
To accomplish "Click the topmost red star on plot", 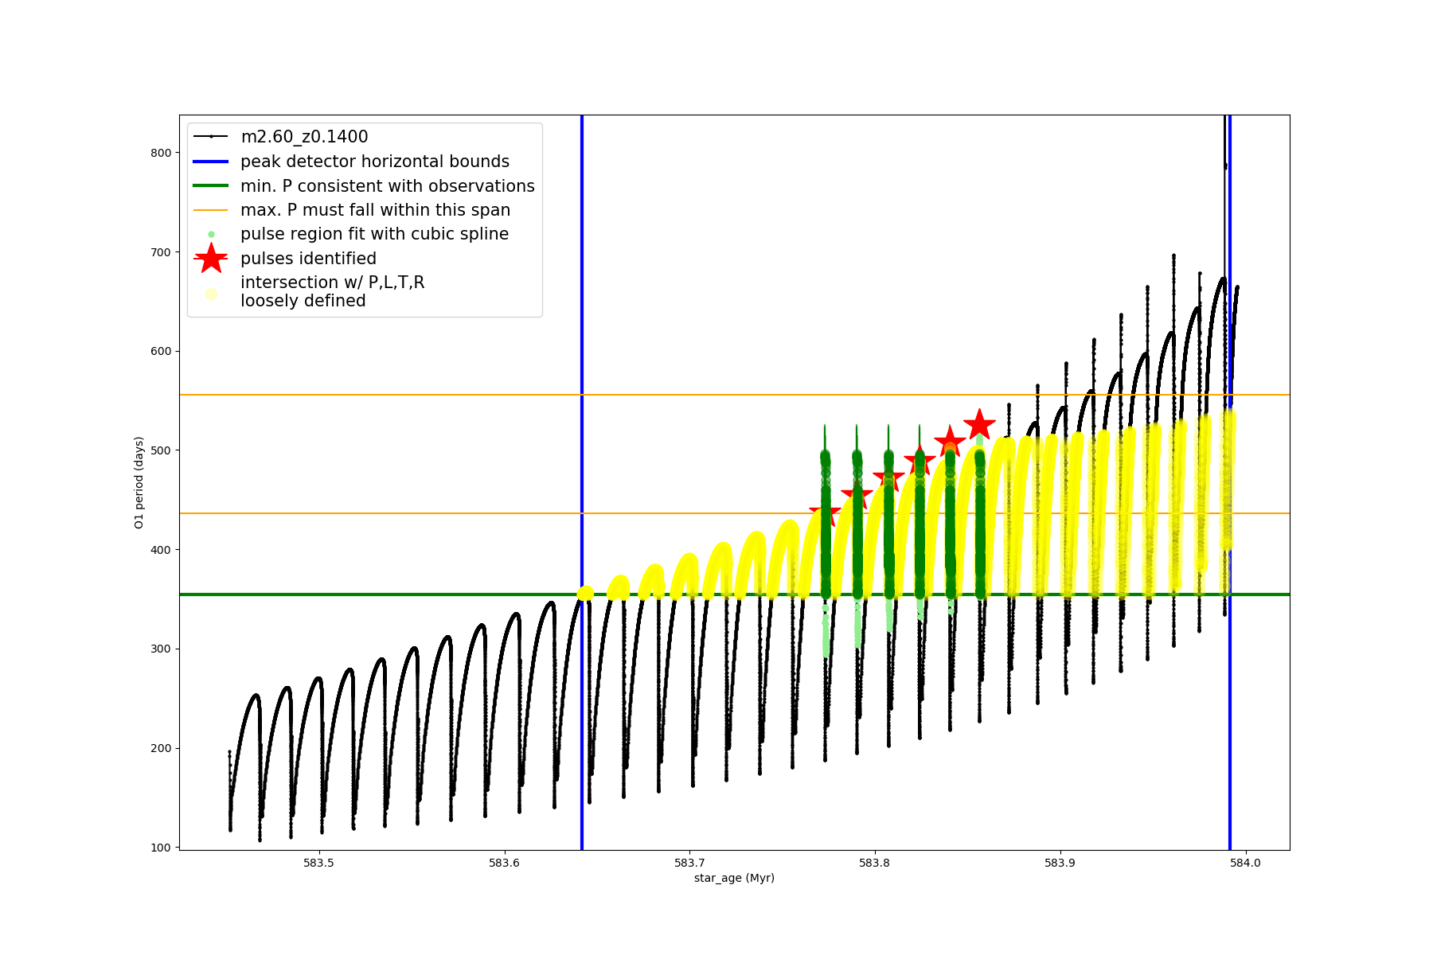I will pos(979,424).
